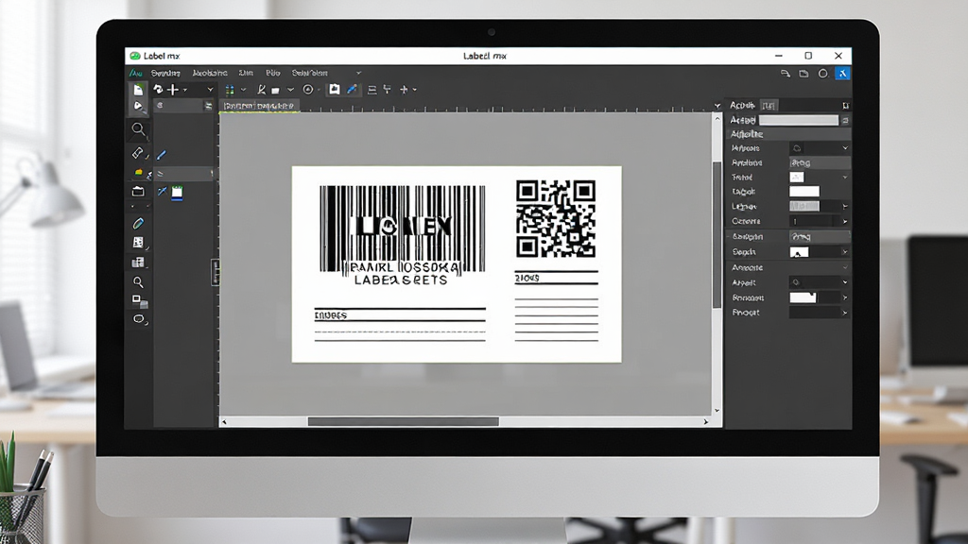Select the blue eyedropper icon in top toolbar
This screenshot has height=544, width=968.
tap(352, 90)
